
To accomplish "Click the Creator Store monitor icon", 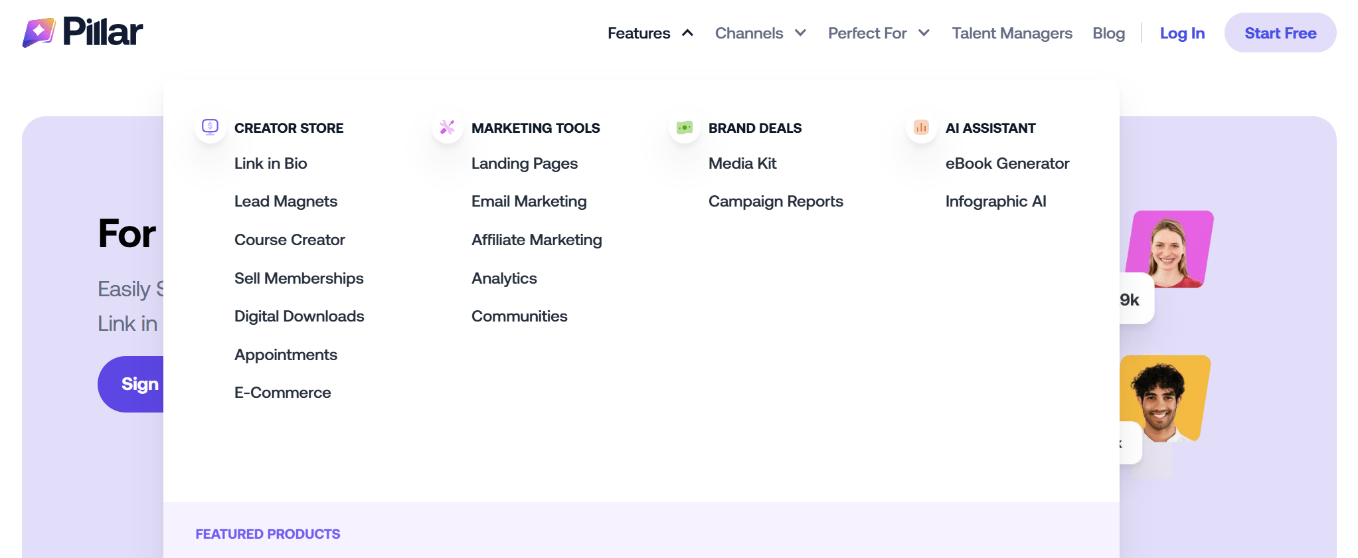I will click(x=210, y=127).
